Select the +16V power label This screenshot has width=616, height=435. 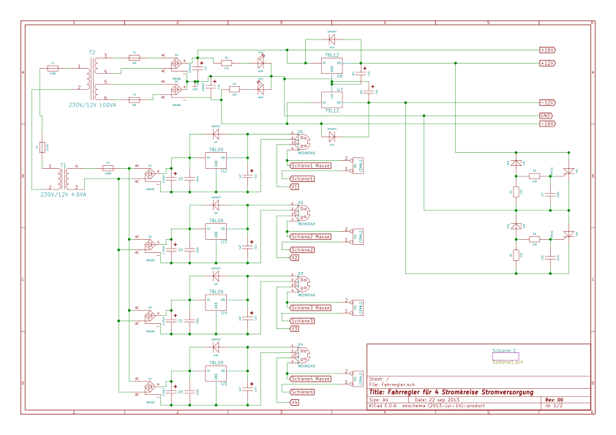[x=547, y=50]
